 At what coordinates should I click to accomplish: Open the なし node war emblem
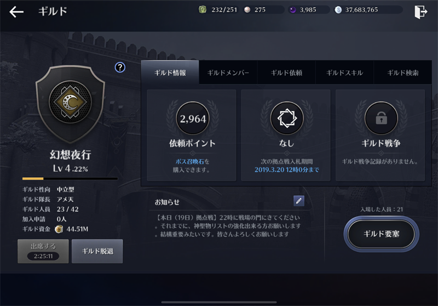click(x=287, y=118)
